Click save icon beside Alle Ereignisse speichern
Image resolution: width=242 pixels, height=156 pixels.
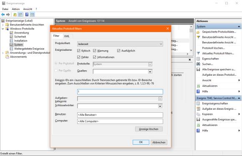coord(198,69)
